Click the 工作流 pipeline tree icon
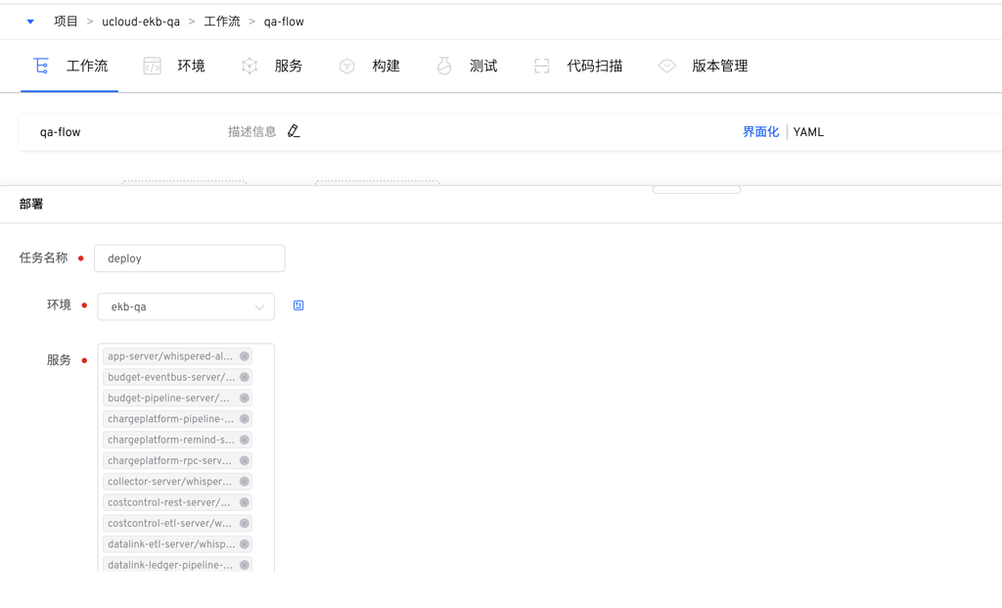The width and height of the screenshot is (1002, 608). coord(40,66)
